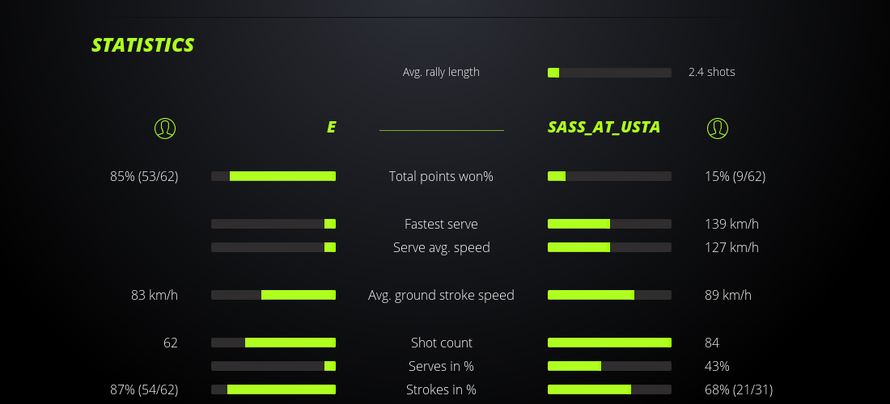Click E's Avg. ground stroke speed bar
Screen dimensions: 890x404
[273, 295]
